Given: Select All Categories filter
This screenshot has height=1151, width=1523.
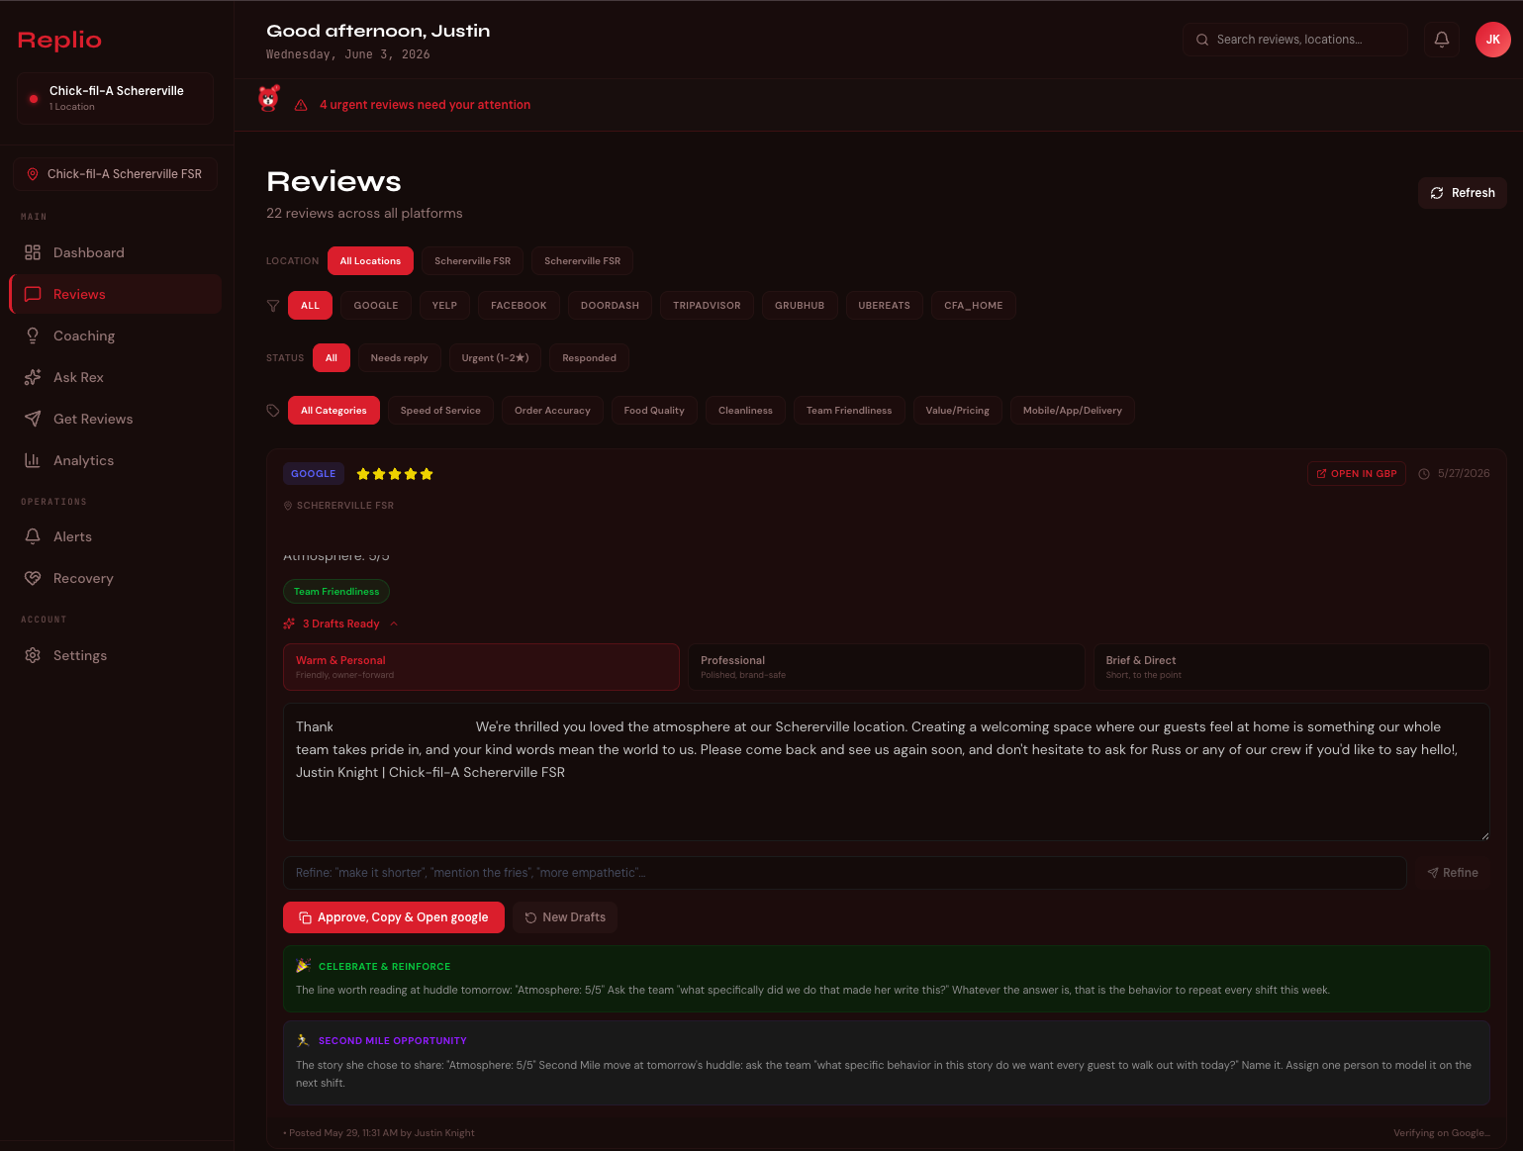Looking at the screenshot, I should 333,411.
